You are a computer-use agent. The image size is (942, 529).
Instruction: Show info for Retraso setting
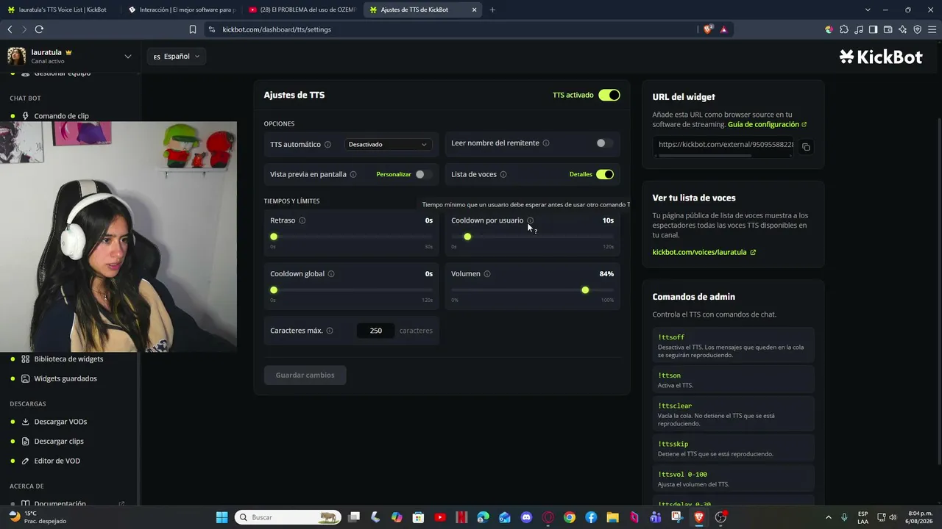302,220
